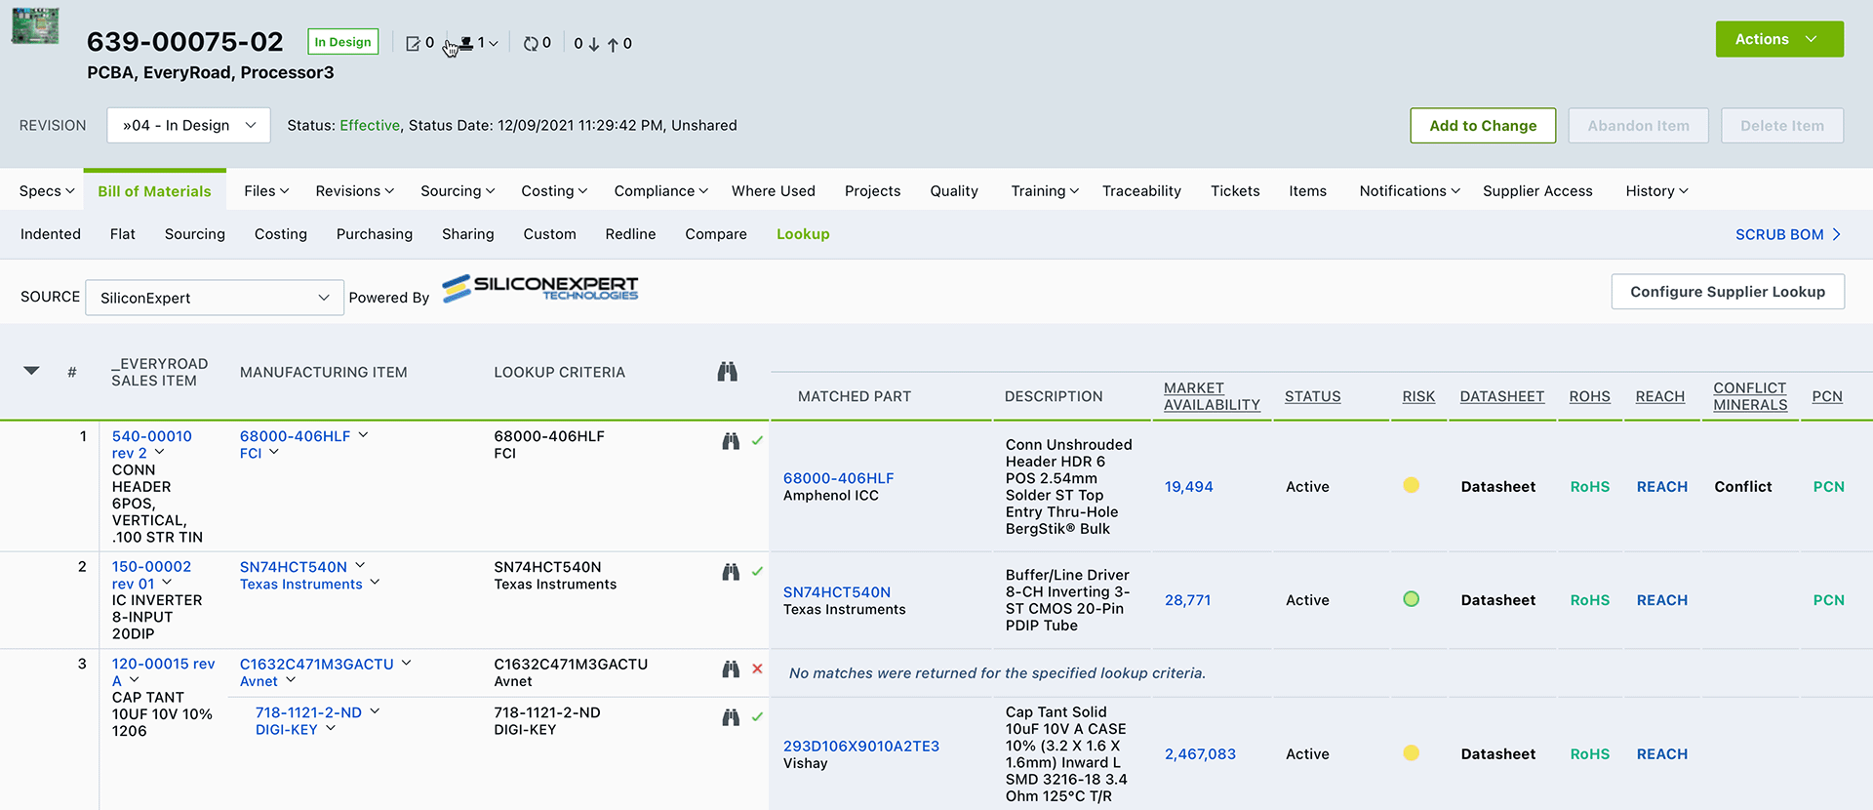Click the yellow risk dot for 68000-406HLF
This screenshot has width=1873, height=810.
pyautogui.click(x=1411, y=486)
